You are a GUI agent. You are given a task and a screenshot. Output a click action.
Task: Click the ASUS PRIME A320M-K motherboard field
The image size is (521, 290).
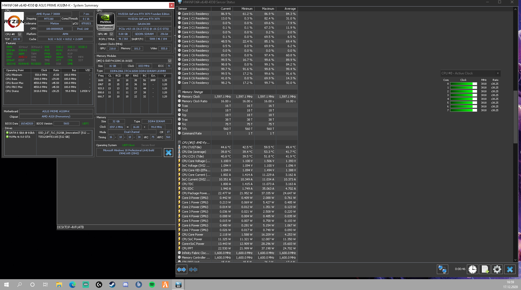56,111
